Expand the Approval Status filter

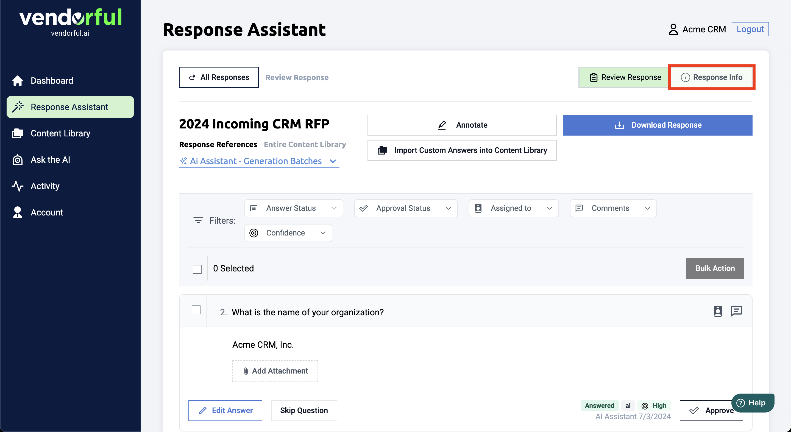click(x=406, y=208)
